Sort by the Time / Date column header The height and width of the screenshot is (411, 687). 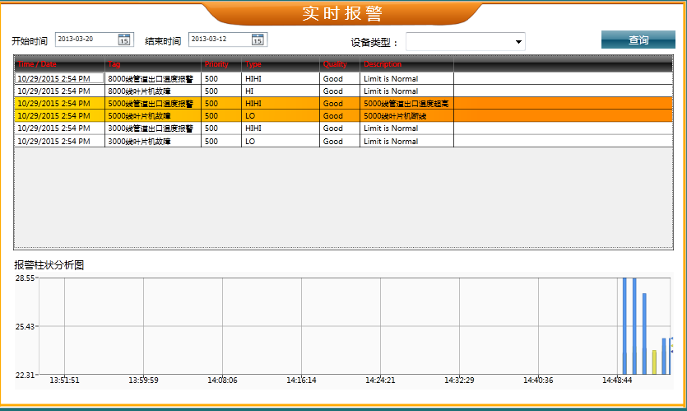point(59,64)
